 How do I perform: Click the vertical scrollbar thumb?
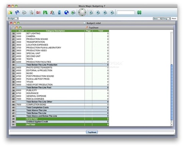coord(172,92)
